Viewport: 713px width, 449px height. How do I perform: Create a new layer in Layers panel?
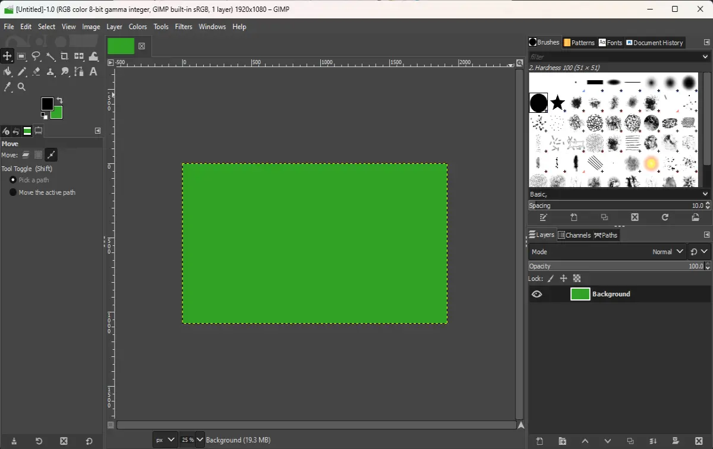540,441
